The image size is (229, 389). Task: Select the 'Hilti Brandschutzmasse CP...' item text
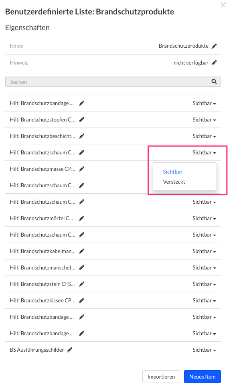[x=43, y=169]
